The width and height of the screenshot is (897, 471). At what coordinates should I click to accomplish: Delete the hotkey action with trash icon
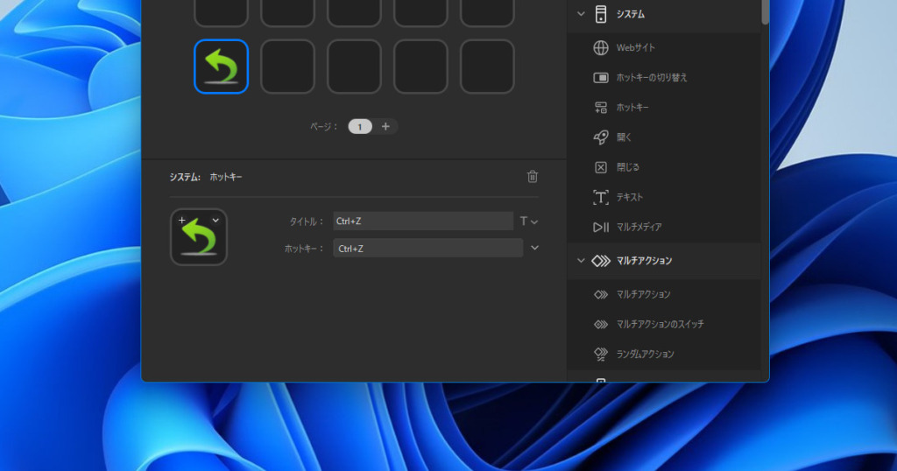coord(532,177)
